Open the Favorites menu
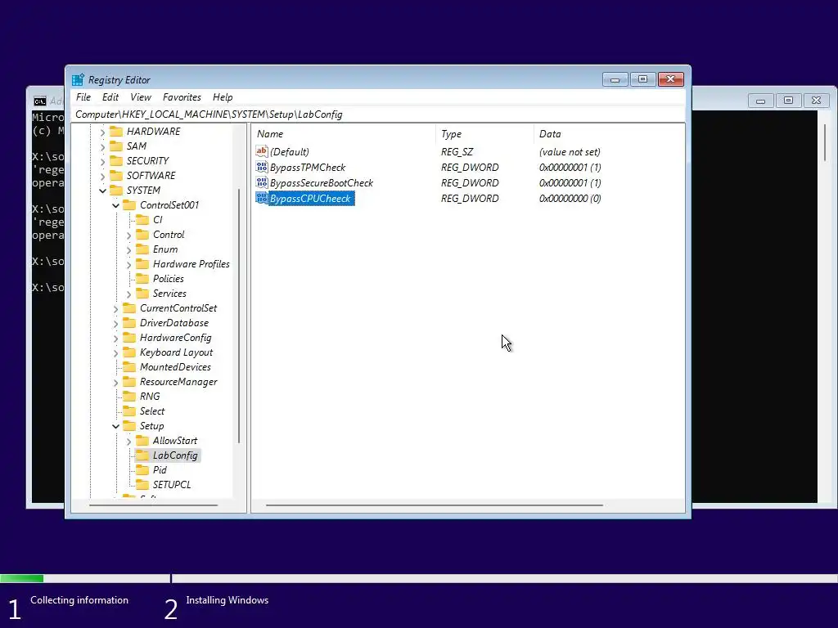The height and width of the screenshot is (628, 838). pos(182,97)
